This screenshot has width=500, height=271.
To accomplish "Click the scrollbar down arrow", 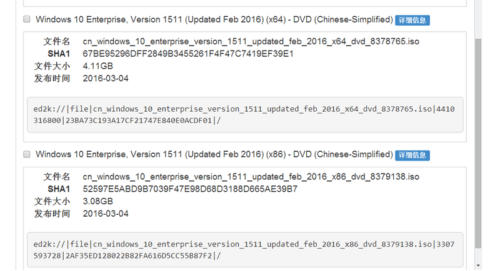I will (478, 265).
